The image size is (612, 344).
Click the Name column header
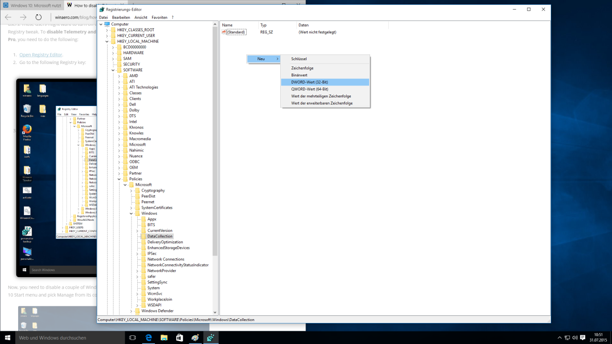[x=239, y=25]
